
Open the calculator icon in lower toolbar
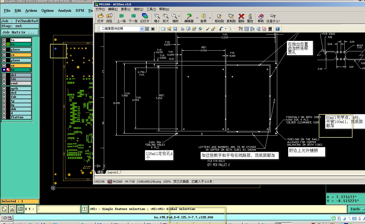pos(270,29)
